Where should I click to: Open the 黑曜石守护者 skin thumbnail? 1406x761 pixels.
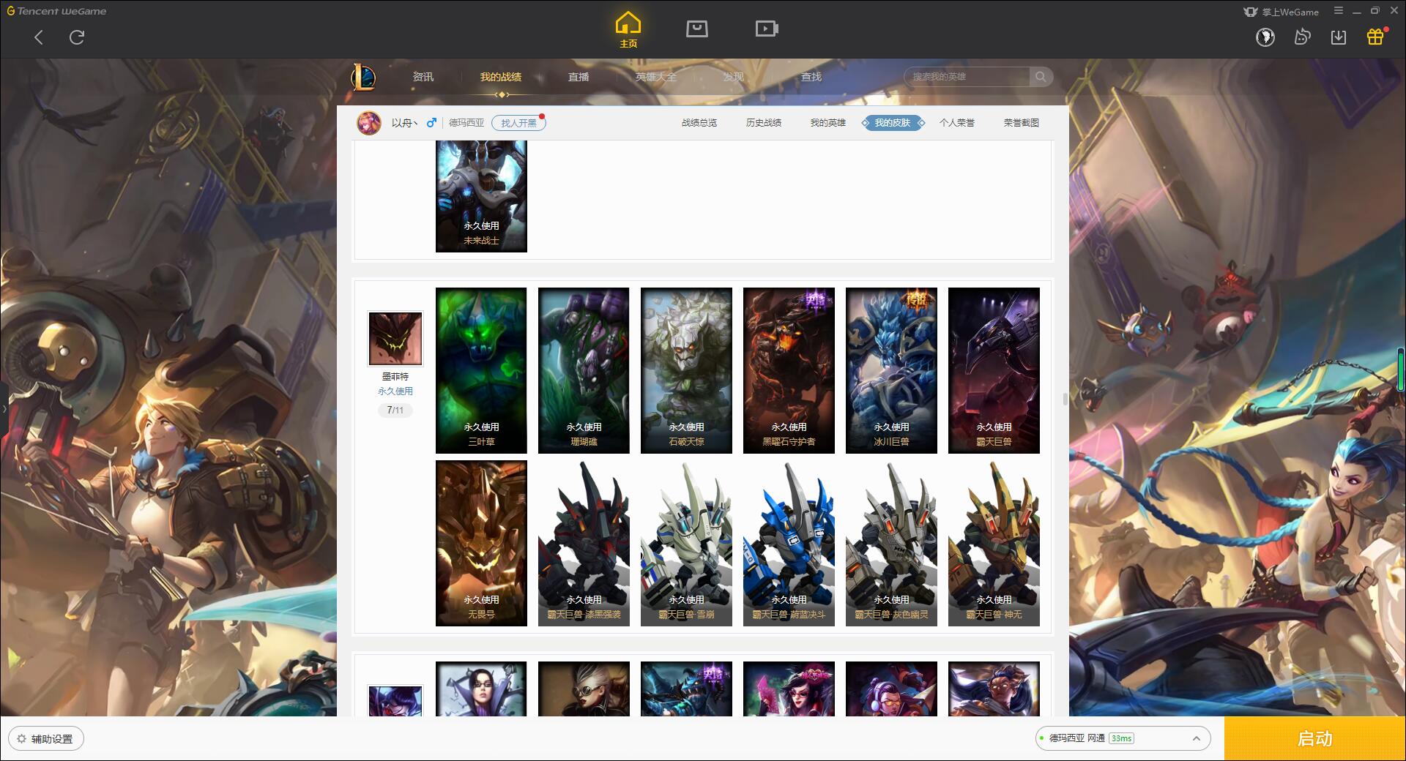pyautogui.click(x=789, y=370)
